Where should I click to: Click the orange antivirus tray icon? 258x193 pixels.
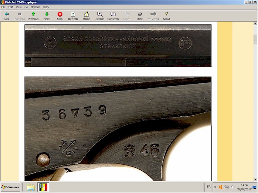coord(220,187)
